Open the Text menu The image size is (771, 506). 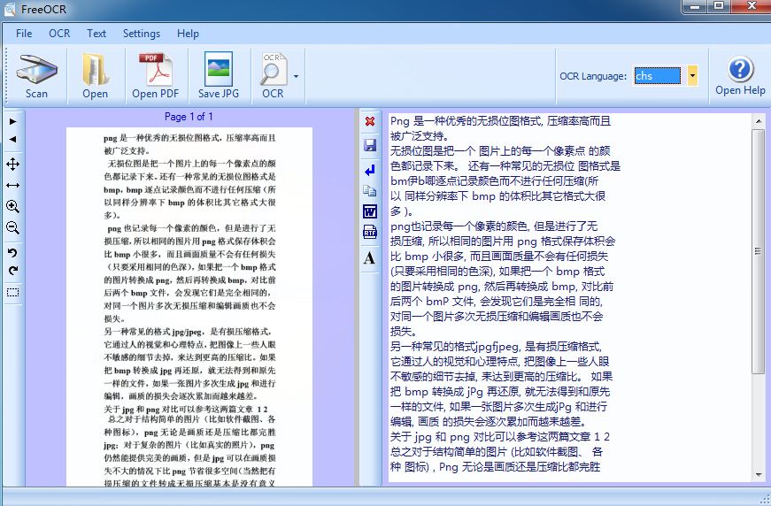(96, 34)
